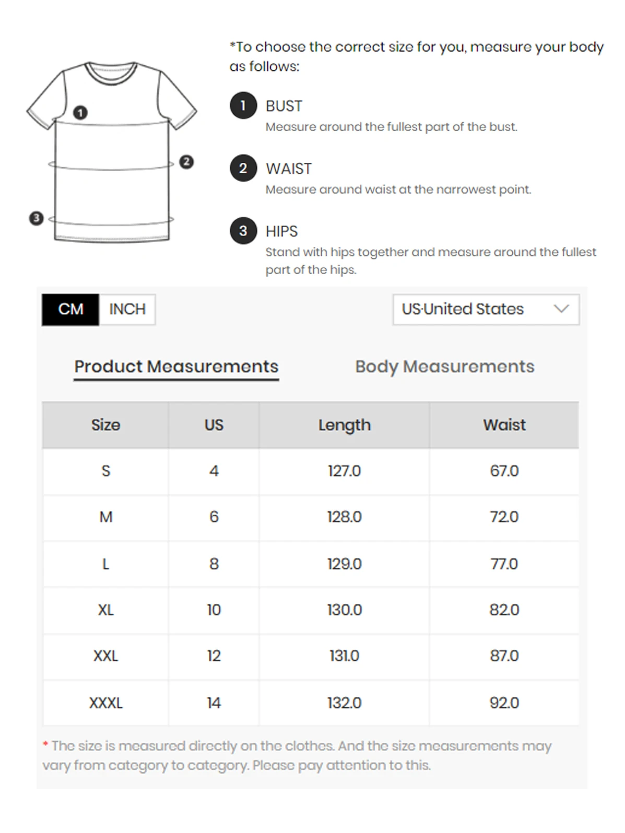This screenshot has width=625, height=833.
Task: Click the Waist column header
Action: pos(504,425)
